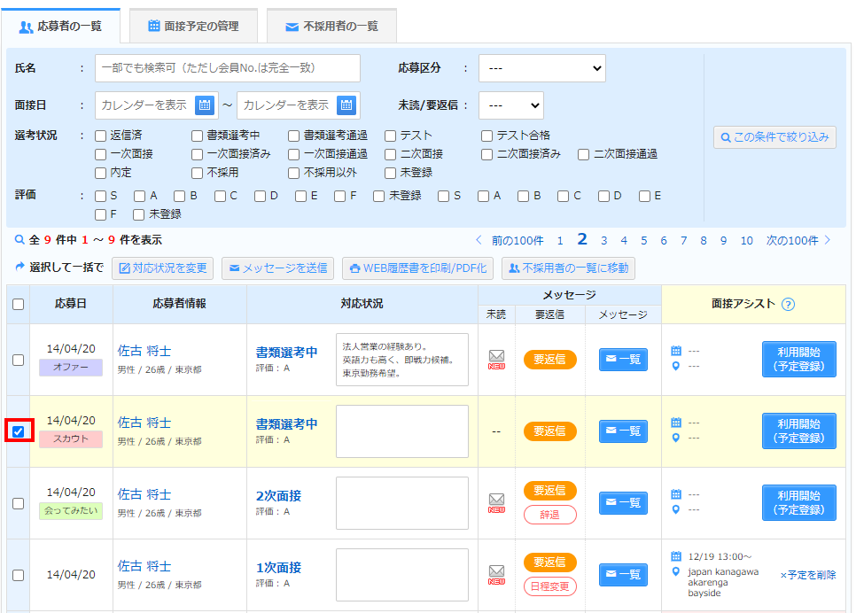Uncheck the selected スカウト row checkbox
856x613 pixels.
[18, 431]
